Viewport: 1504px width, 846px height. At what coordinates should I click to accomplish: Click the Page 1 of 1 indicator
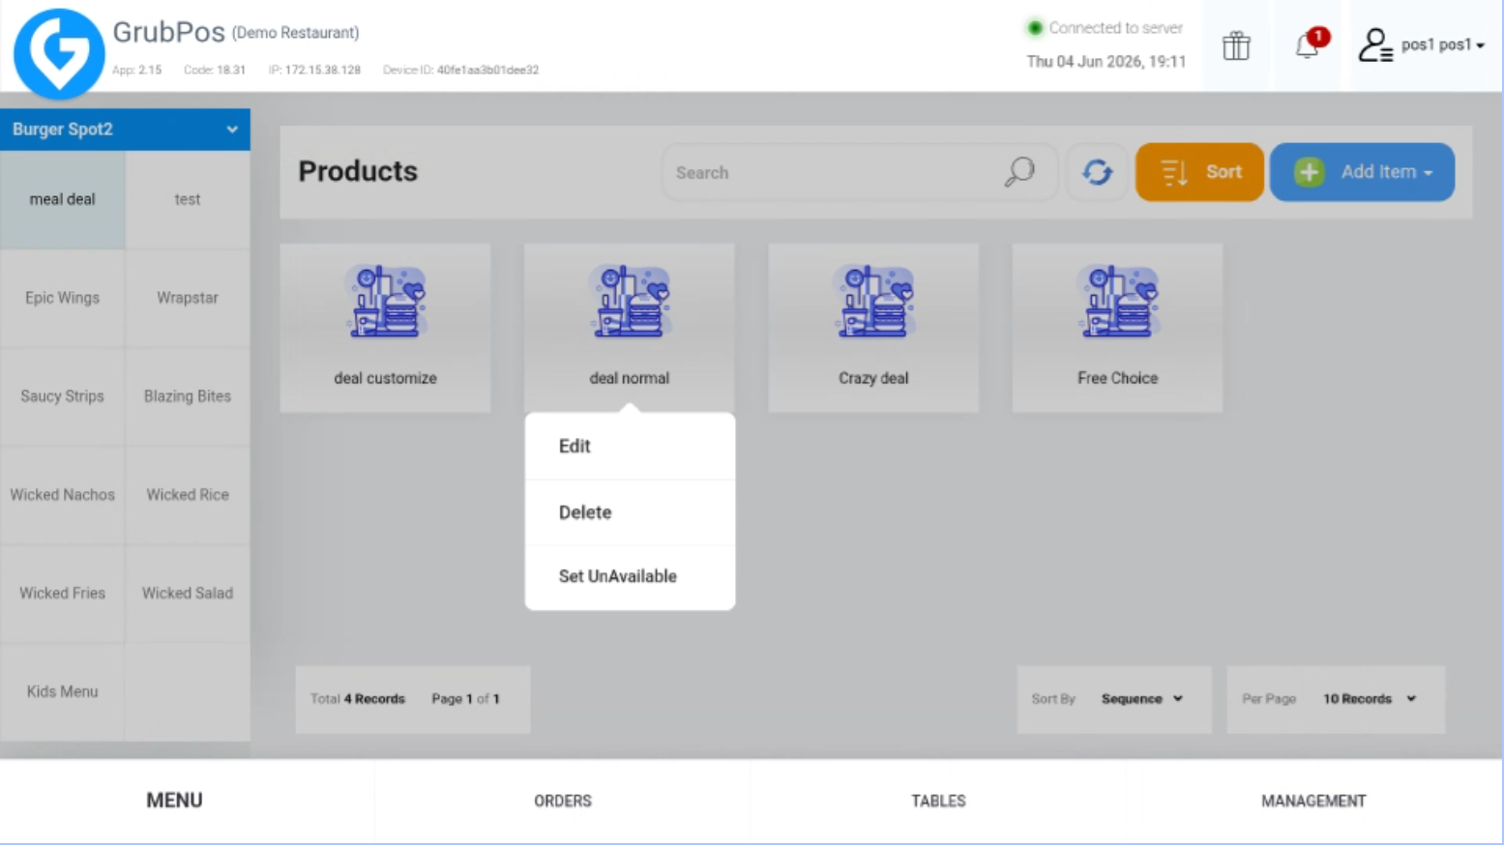(466, 699)
